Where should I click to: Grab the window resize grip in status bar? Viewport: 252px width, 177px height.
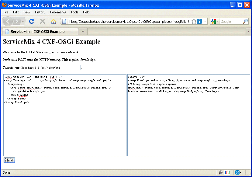pos(249,174)
